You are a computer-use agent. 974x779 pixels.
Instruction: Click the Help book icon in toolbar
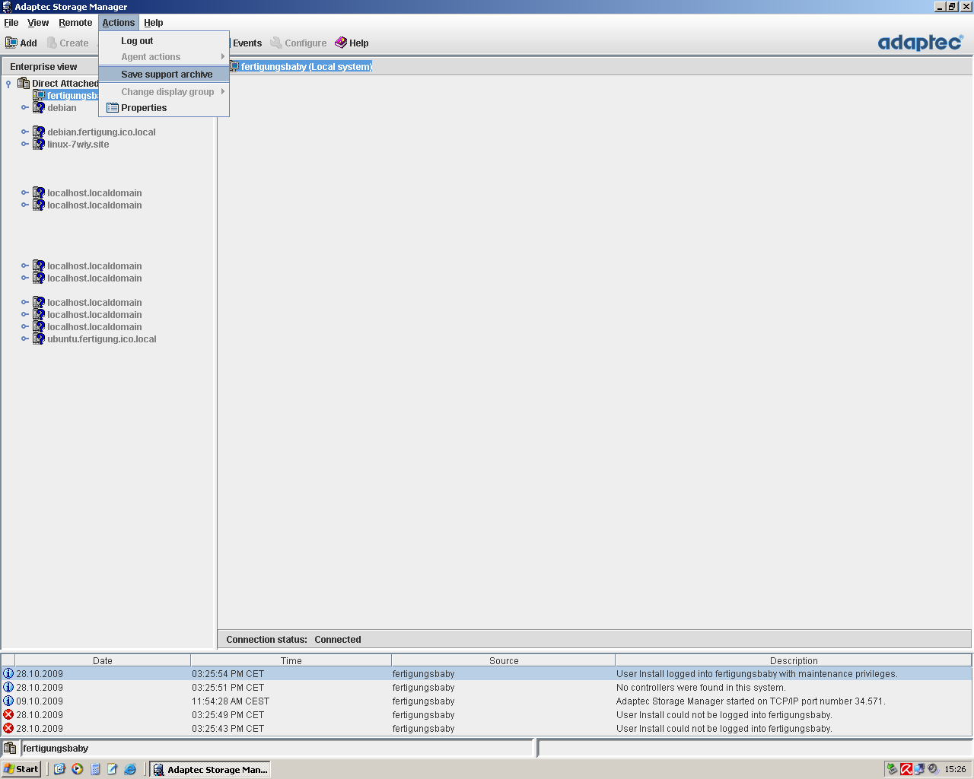(x=341, y=43)
